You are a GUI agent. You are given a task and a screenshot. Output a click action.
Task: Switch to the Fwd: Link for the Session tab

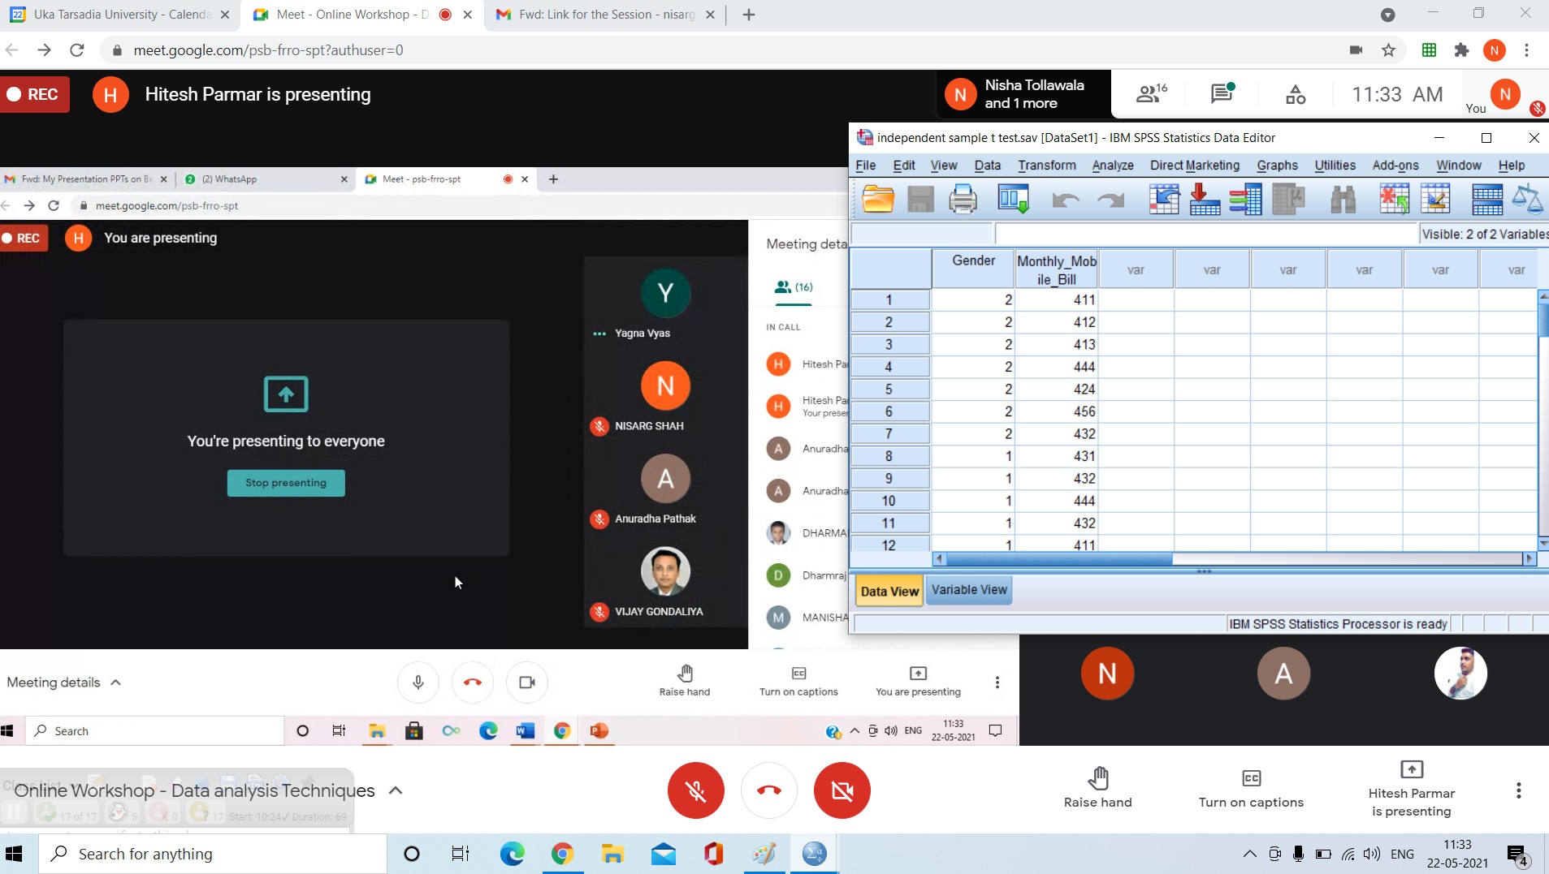point(606,15)
